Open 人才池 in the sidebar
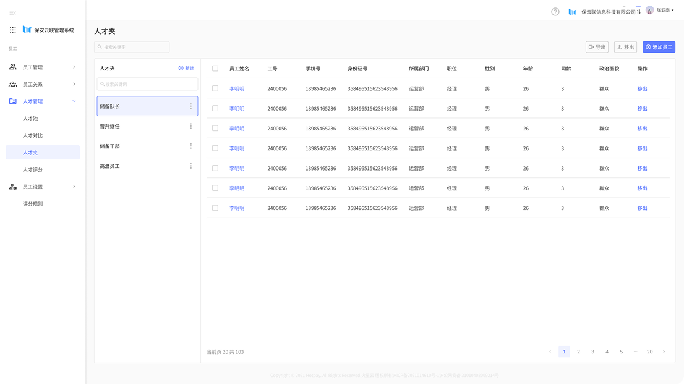 tap(30, 119)
